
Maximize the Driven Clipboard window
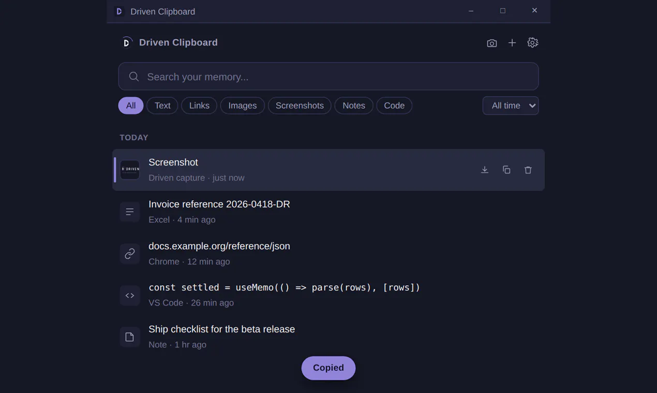[x=502, y=11]
